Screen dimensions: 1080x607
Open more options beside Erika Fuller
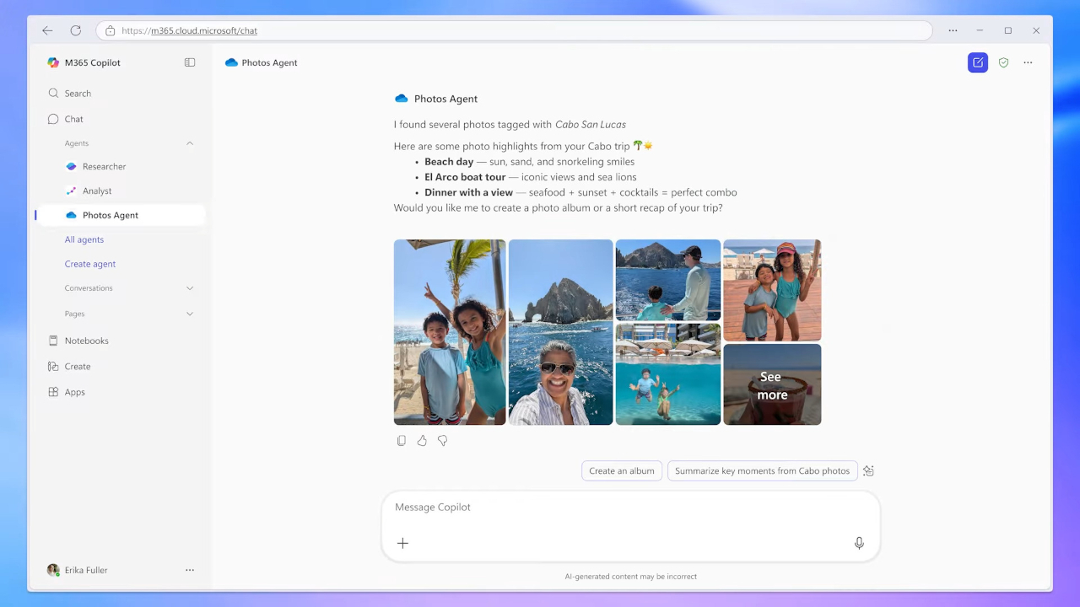pyautogui.click(x=190, y=570)
